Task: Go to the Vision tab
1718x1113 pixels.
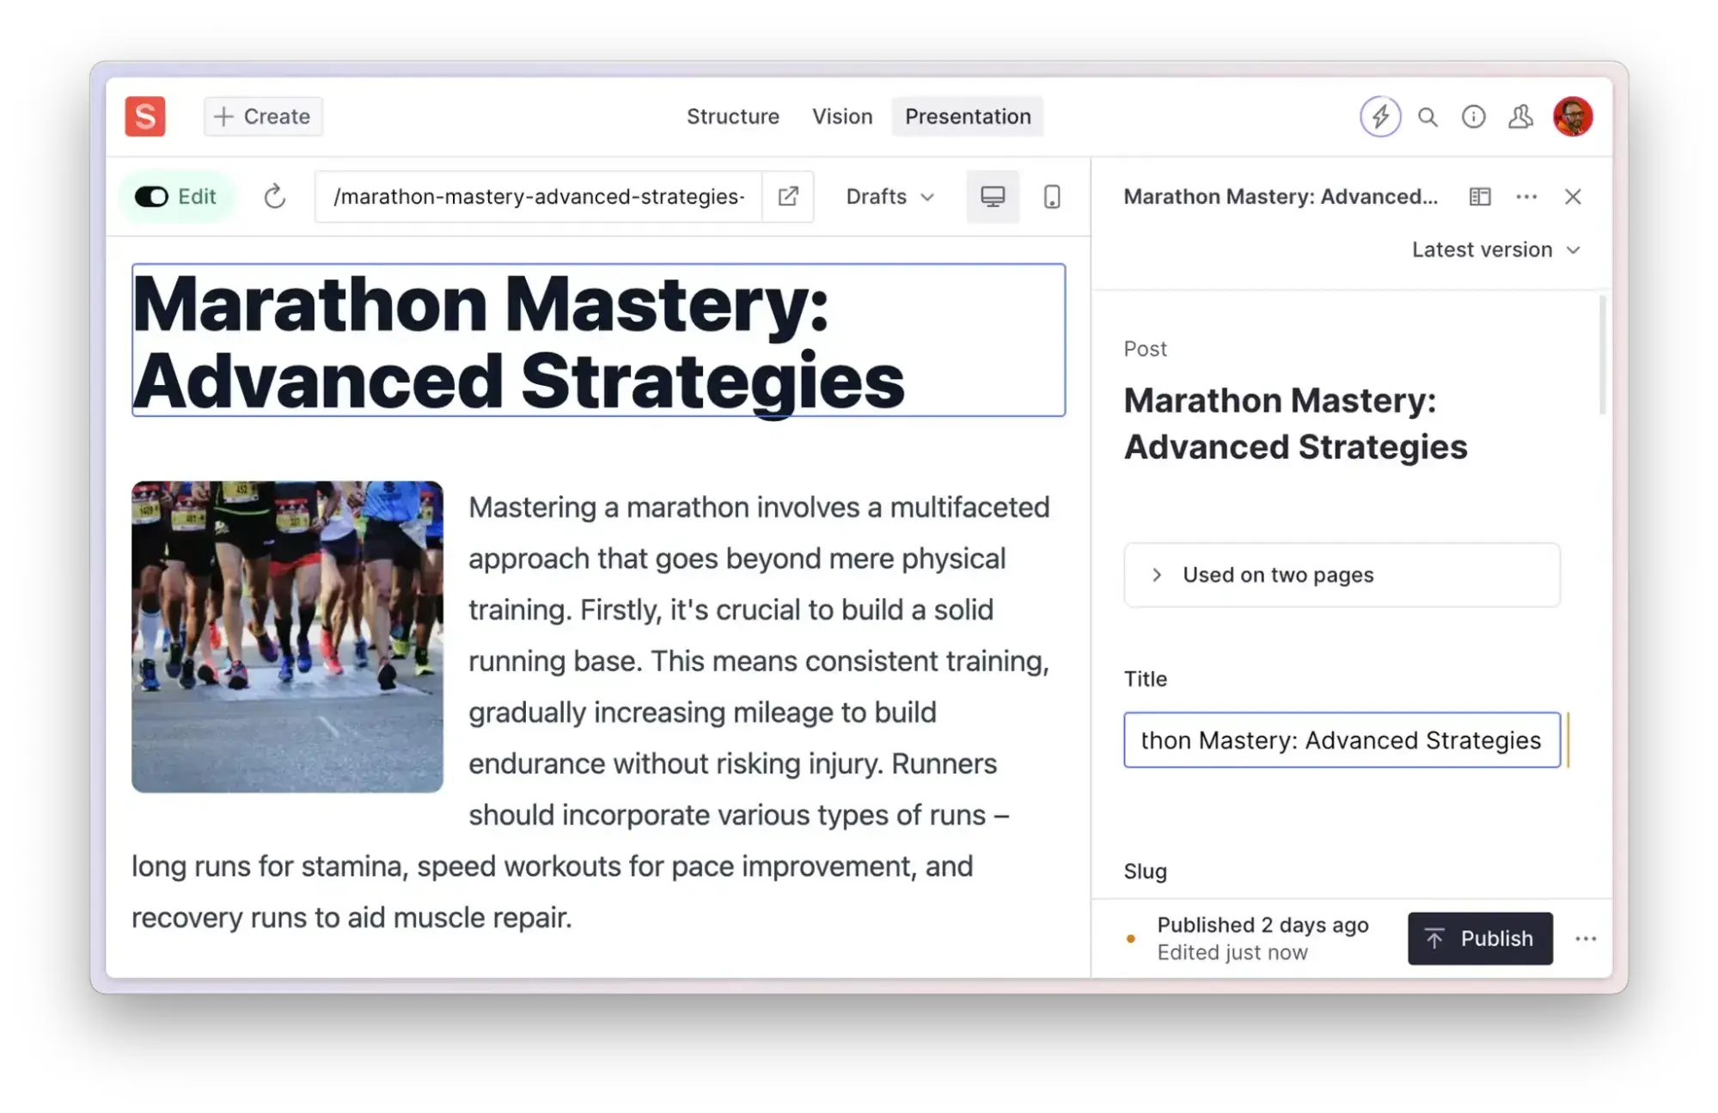Action: [841, 117]
